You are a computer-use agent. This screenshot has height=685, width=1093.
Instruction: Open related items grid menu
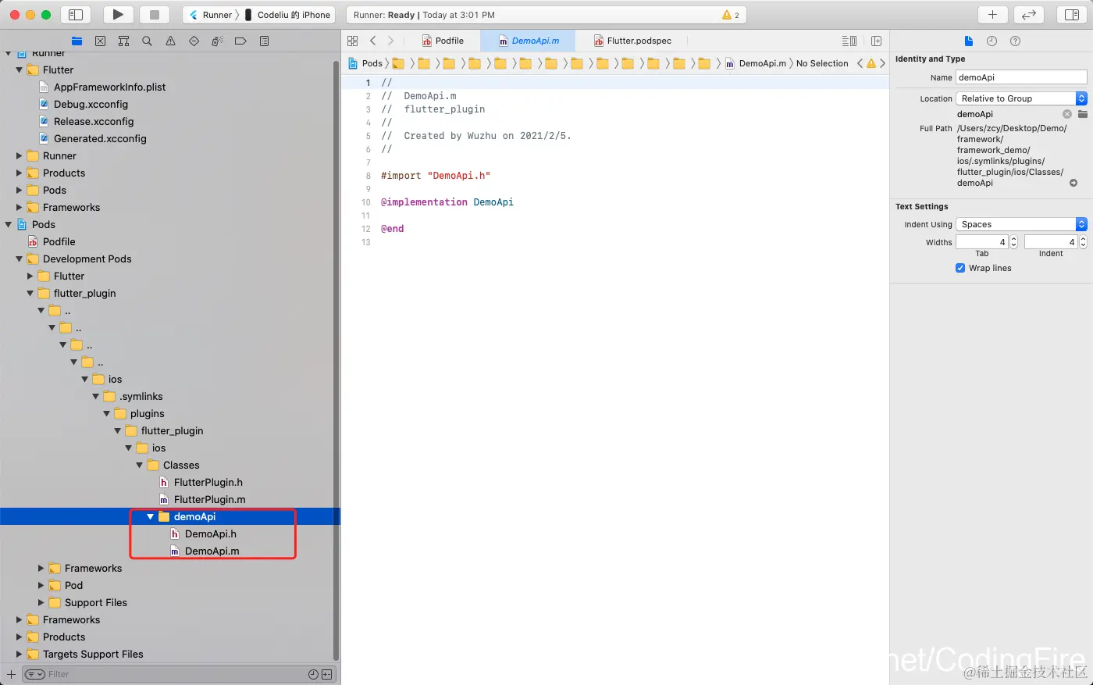[353, 41]
